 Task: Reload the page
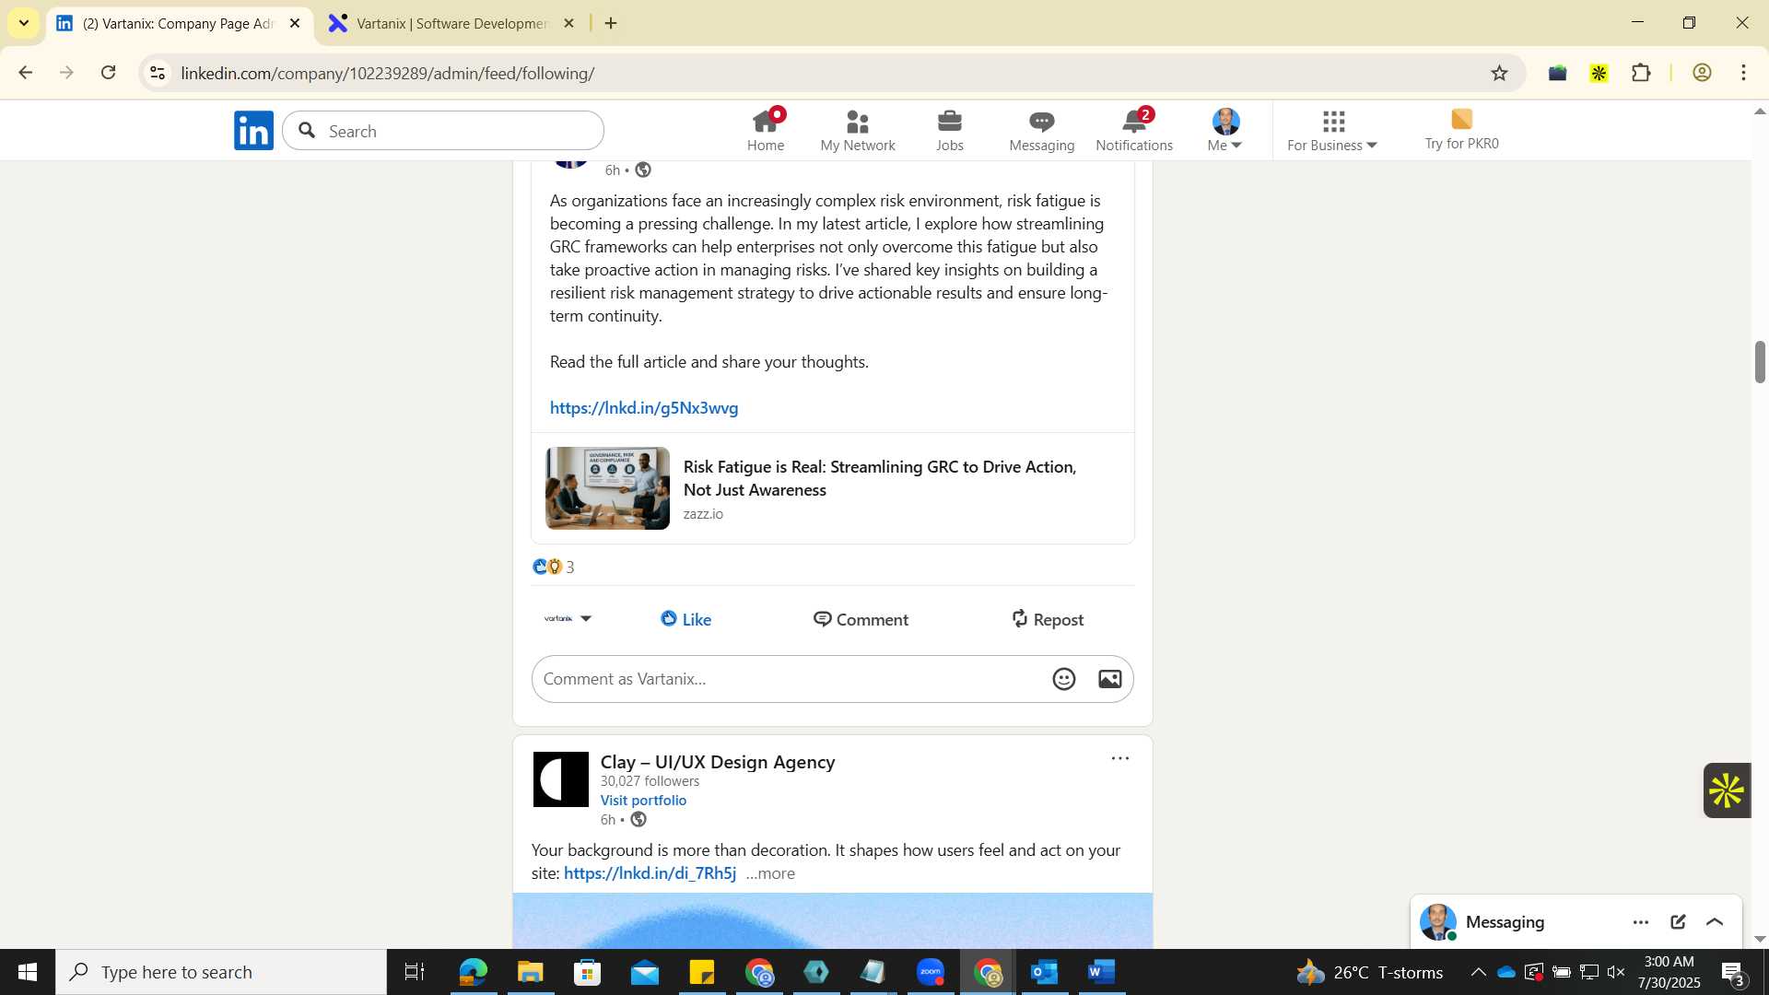click(x=108, y=73)
